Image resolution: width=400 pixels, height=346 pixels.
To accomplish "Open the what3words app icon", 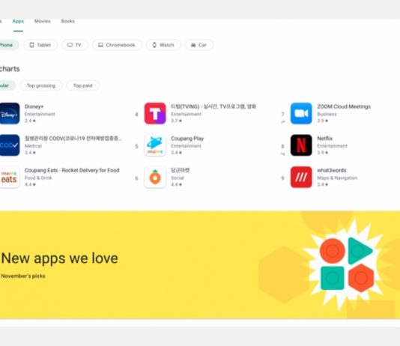I will pos(301,177).
